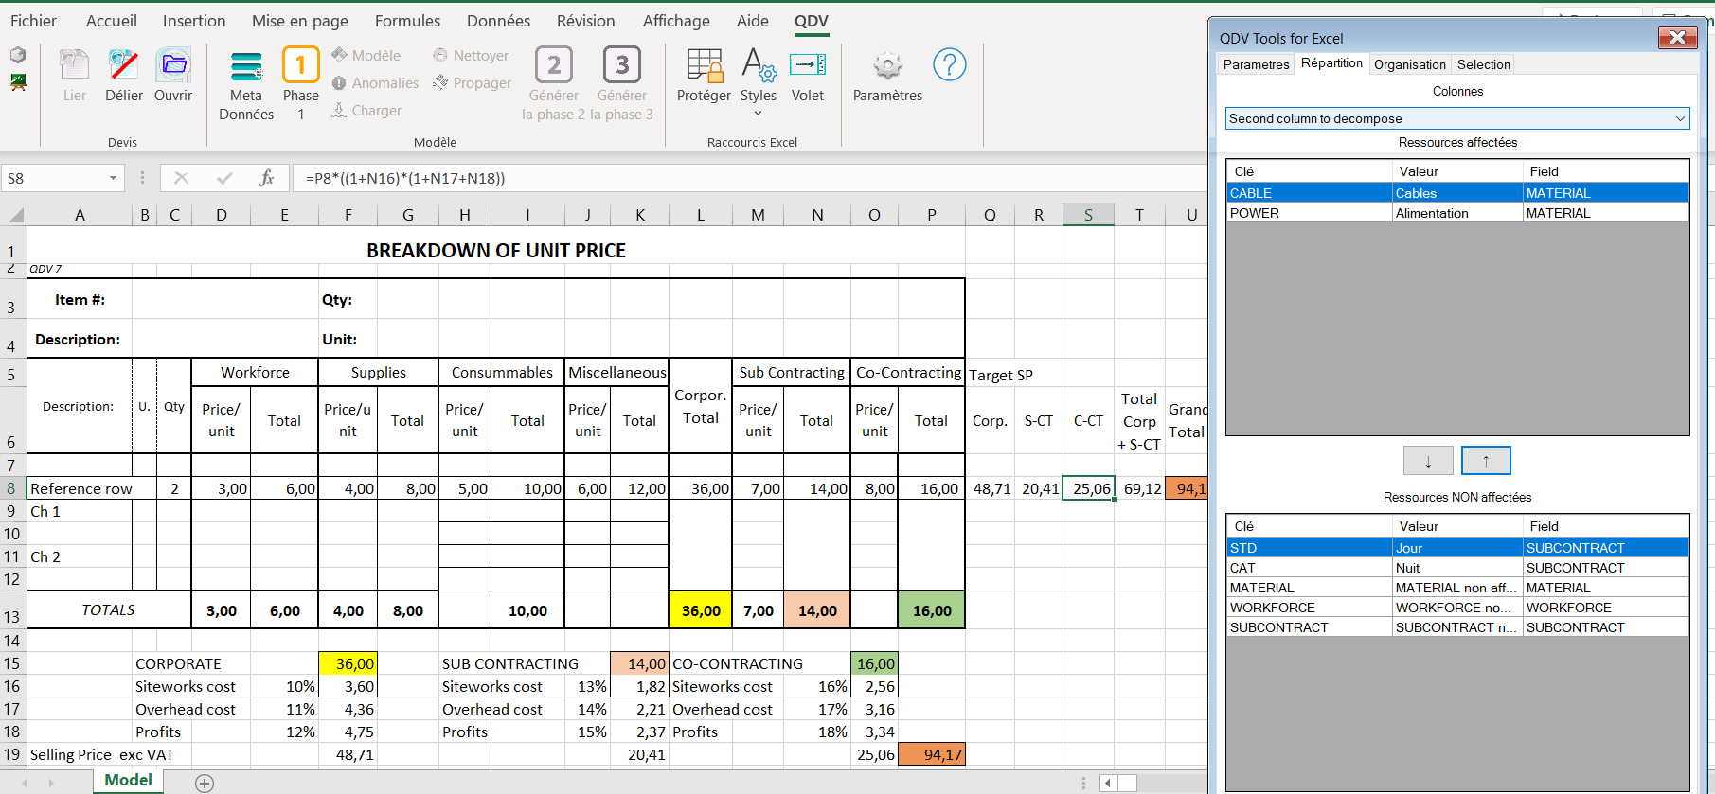Select the POWER row in assigned resources
The height and width of the screenshot is (794, 1715).
tap(1457, 213)
